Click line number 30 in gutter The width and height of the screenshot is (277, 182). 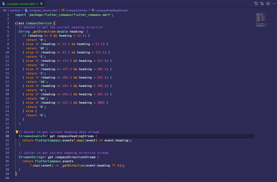7,136
